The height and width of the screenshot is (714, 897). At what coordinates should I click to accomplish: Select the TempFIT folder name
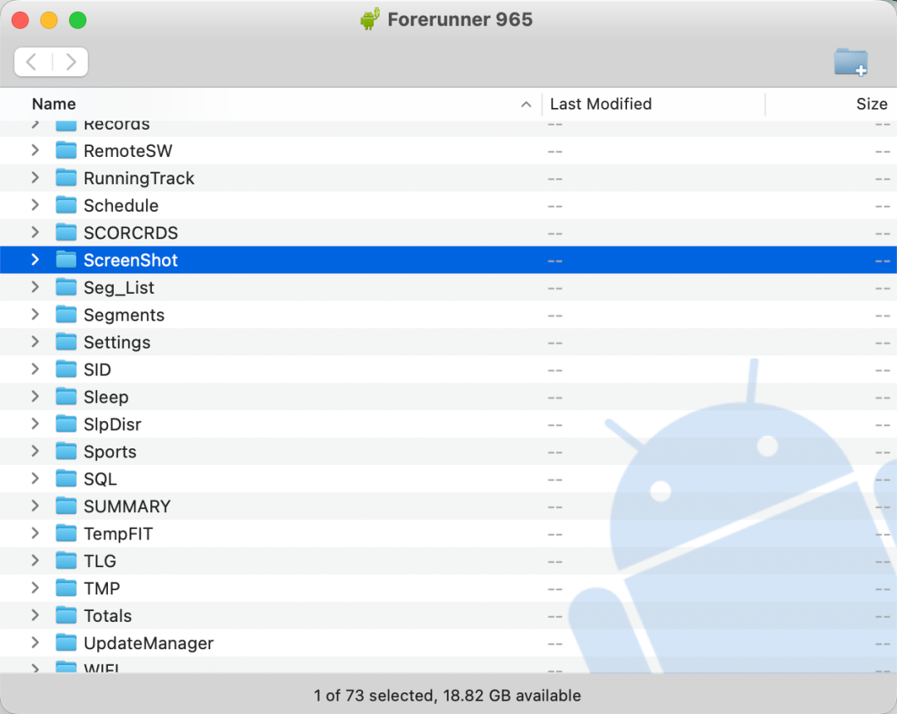click(x=119, y=534)
